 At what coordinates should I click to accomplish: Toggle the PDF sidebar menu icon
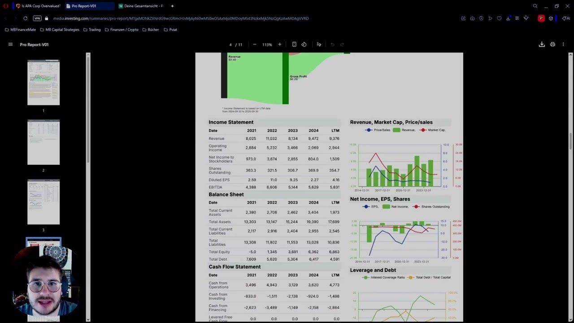[x=10, y=44]
